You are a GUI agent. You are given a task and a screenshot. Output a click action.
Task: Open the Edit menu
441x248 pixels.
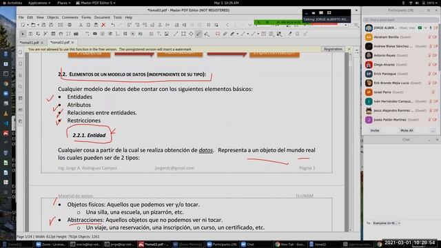(x=30, y=17)
